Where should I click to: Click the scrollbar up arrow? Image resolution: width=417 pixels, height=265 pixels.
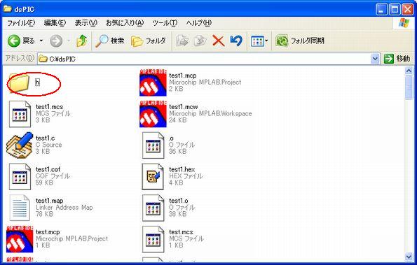(x=409, y=71)
